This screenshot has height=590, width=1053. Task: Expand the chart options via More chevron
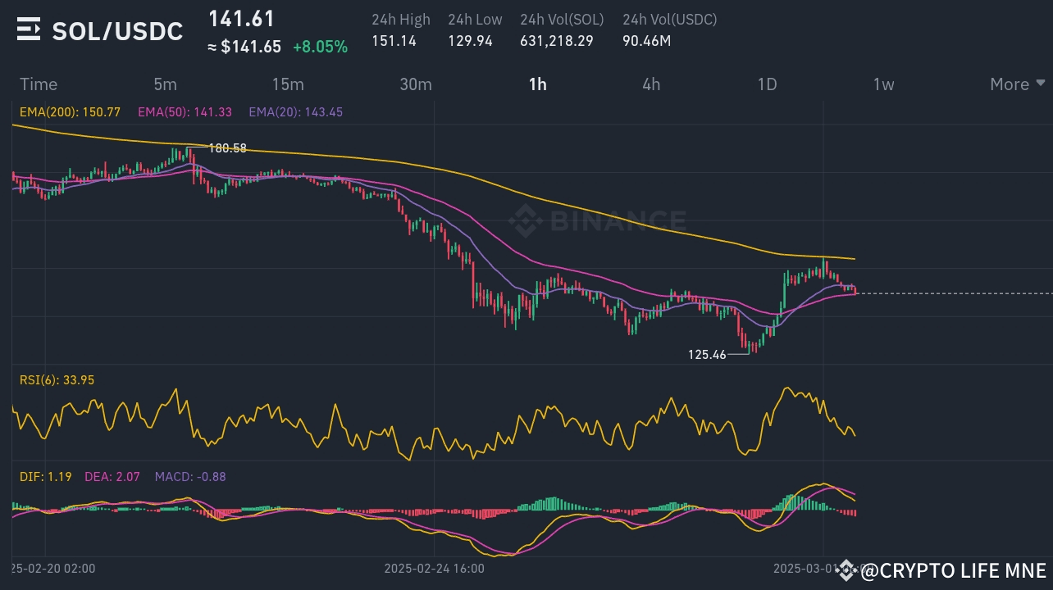click(1040, 84)
